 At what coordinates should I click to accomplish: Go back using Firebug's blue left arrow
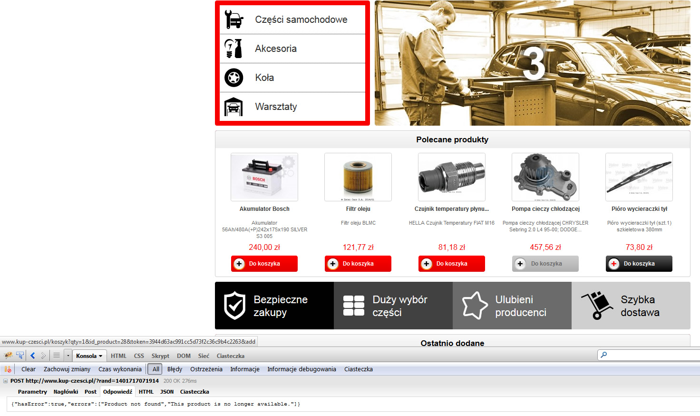point(33,356)
